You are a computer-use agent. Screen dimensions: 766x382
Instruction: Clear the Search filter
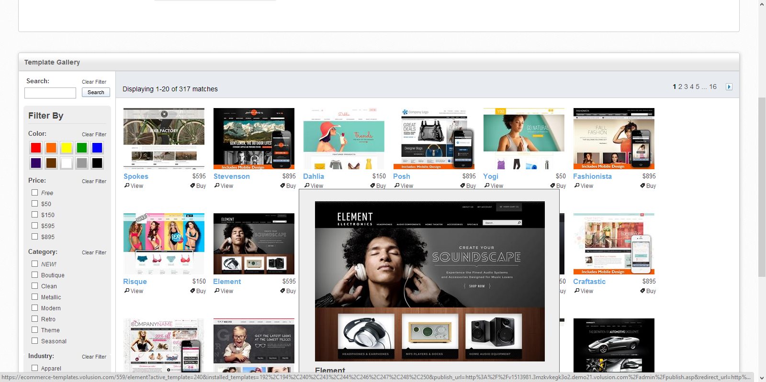coord(94,82)
